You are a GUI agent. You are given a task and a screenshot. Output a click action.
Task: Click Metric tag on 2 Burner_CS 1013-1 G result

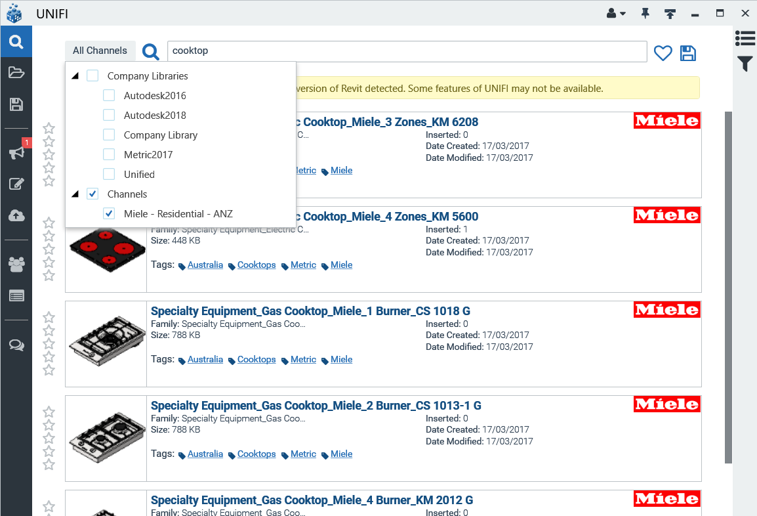(x=303, y=454)
